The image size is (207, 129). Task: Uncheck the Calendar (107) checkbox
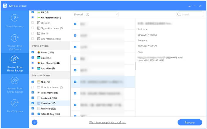pos(33,103)
